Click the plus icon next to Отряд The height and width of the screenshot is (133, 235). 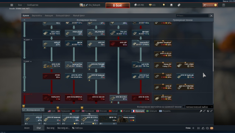[193, 128]
